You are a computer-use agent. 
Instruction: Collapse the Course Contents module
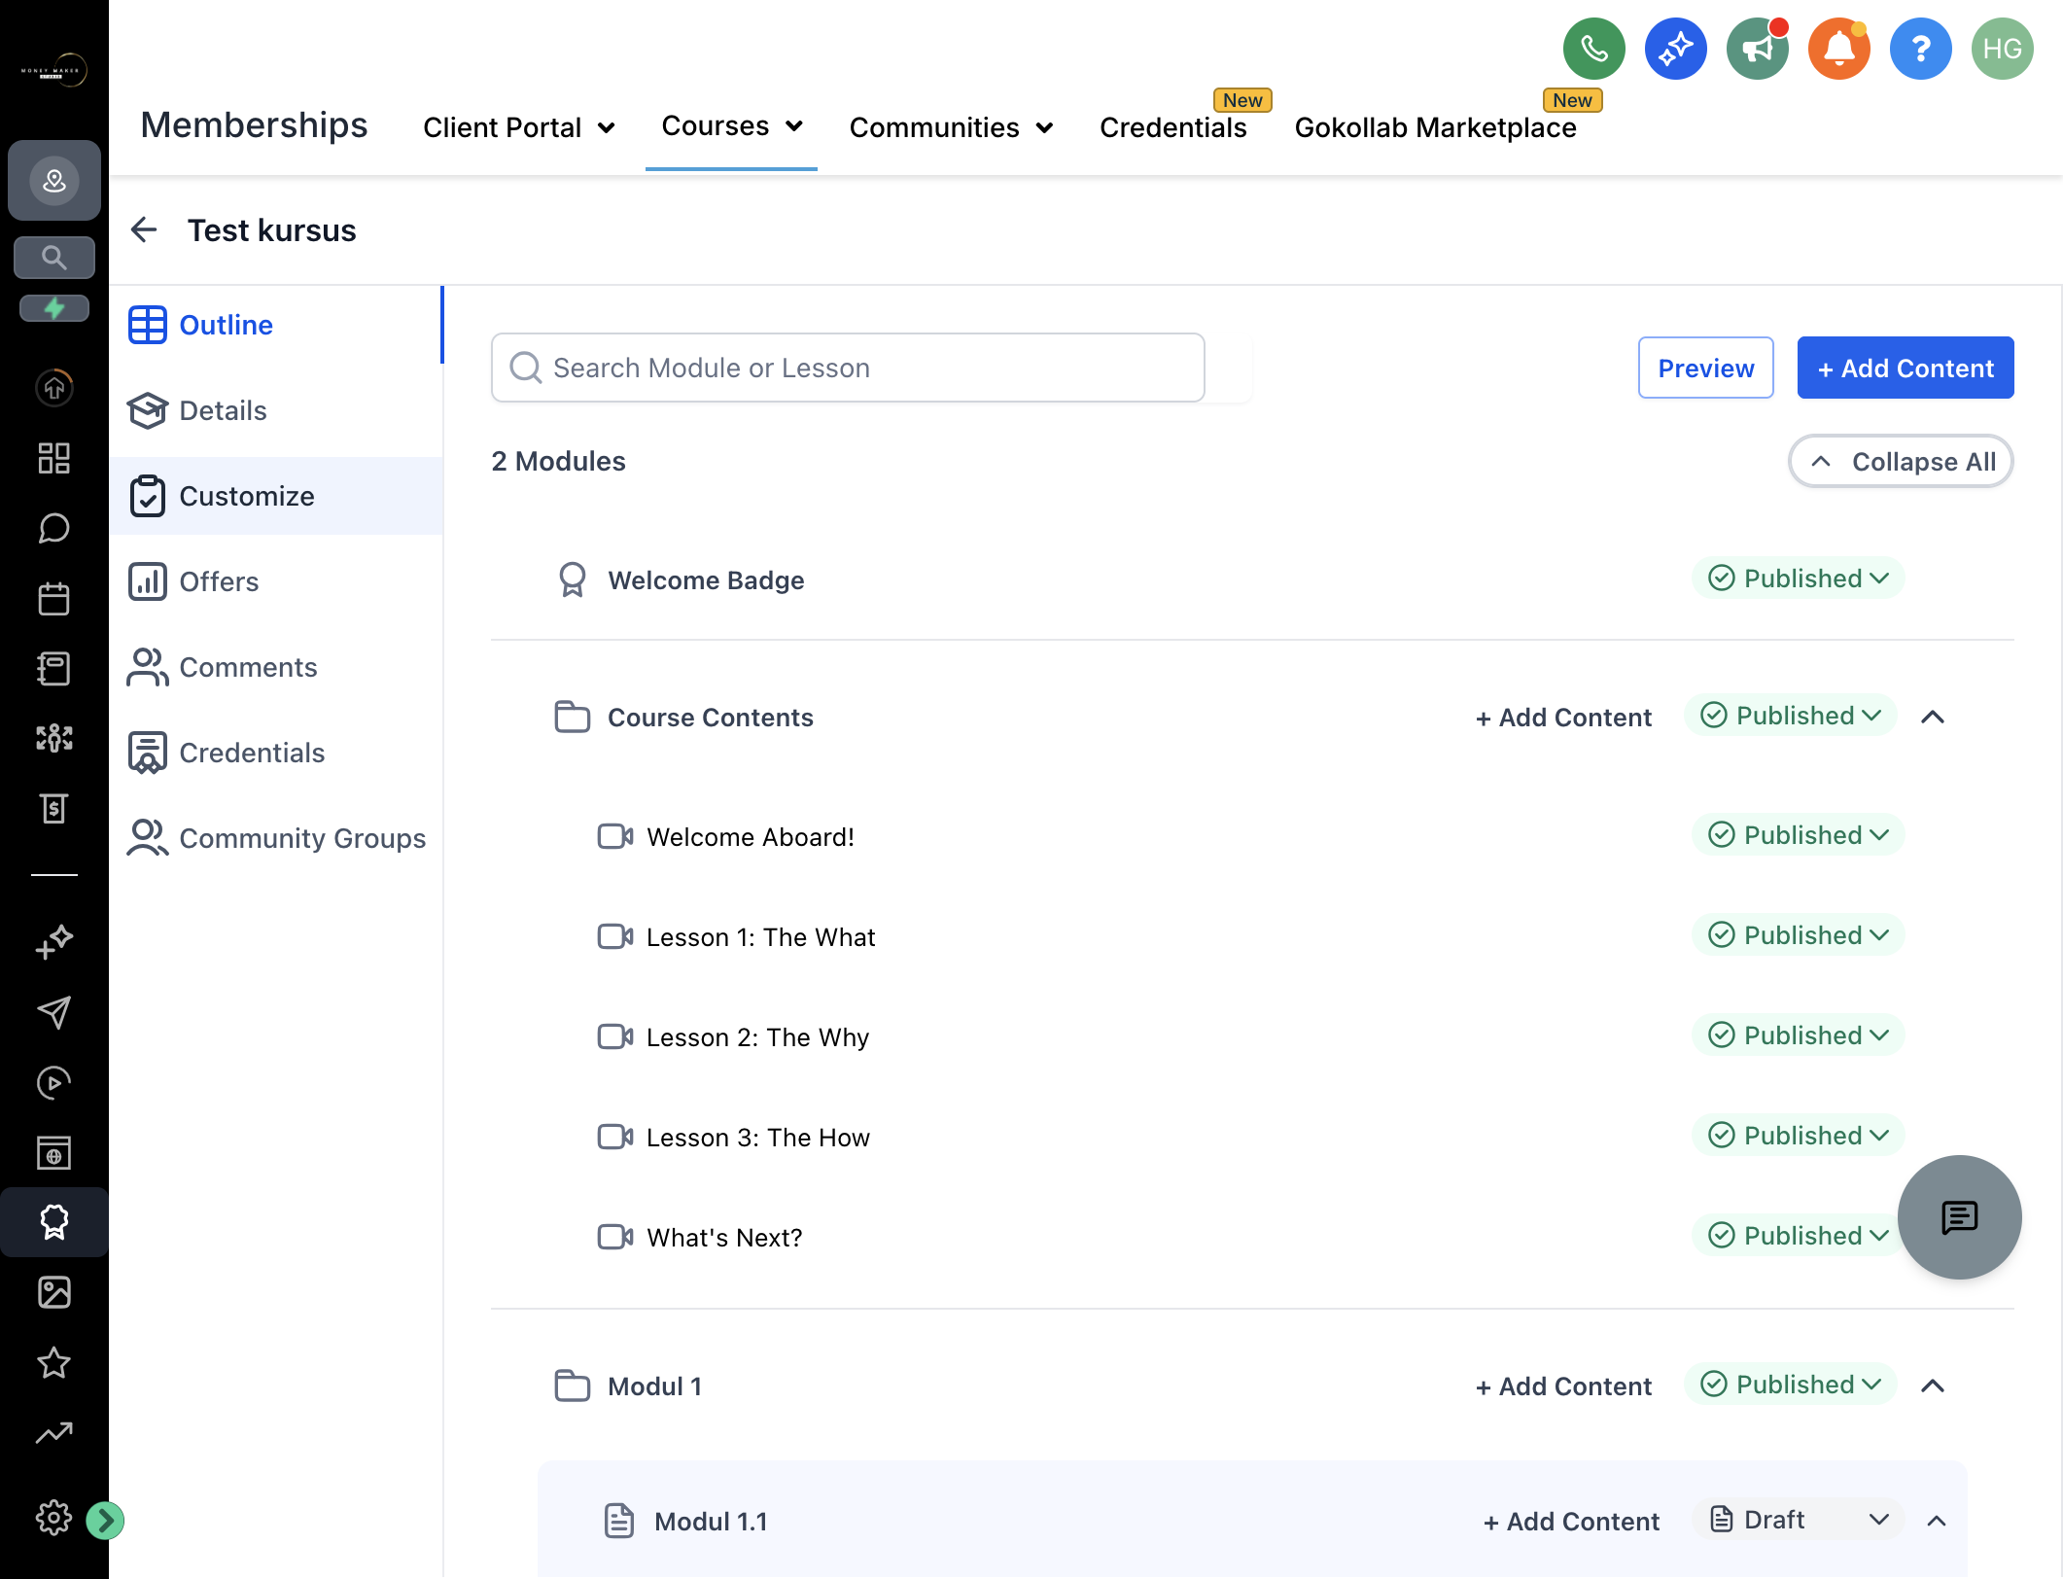(x=1933, y=718)
